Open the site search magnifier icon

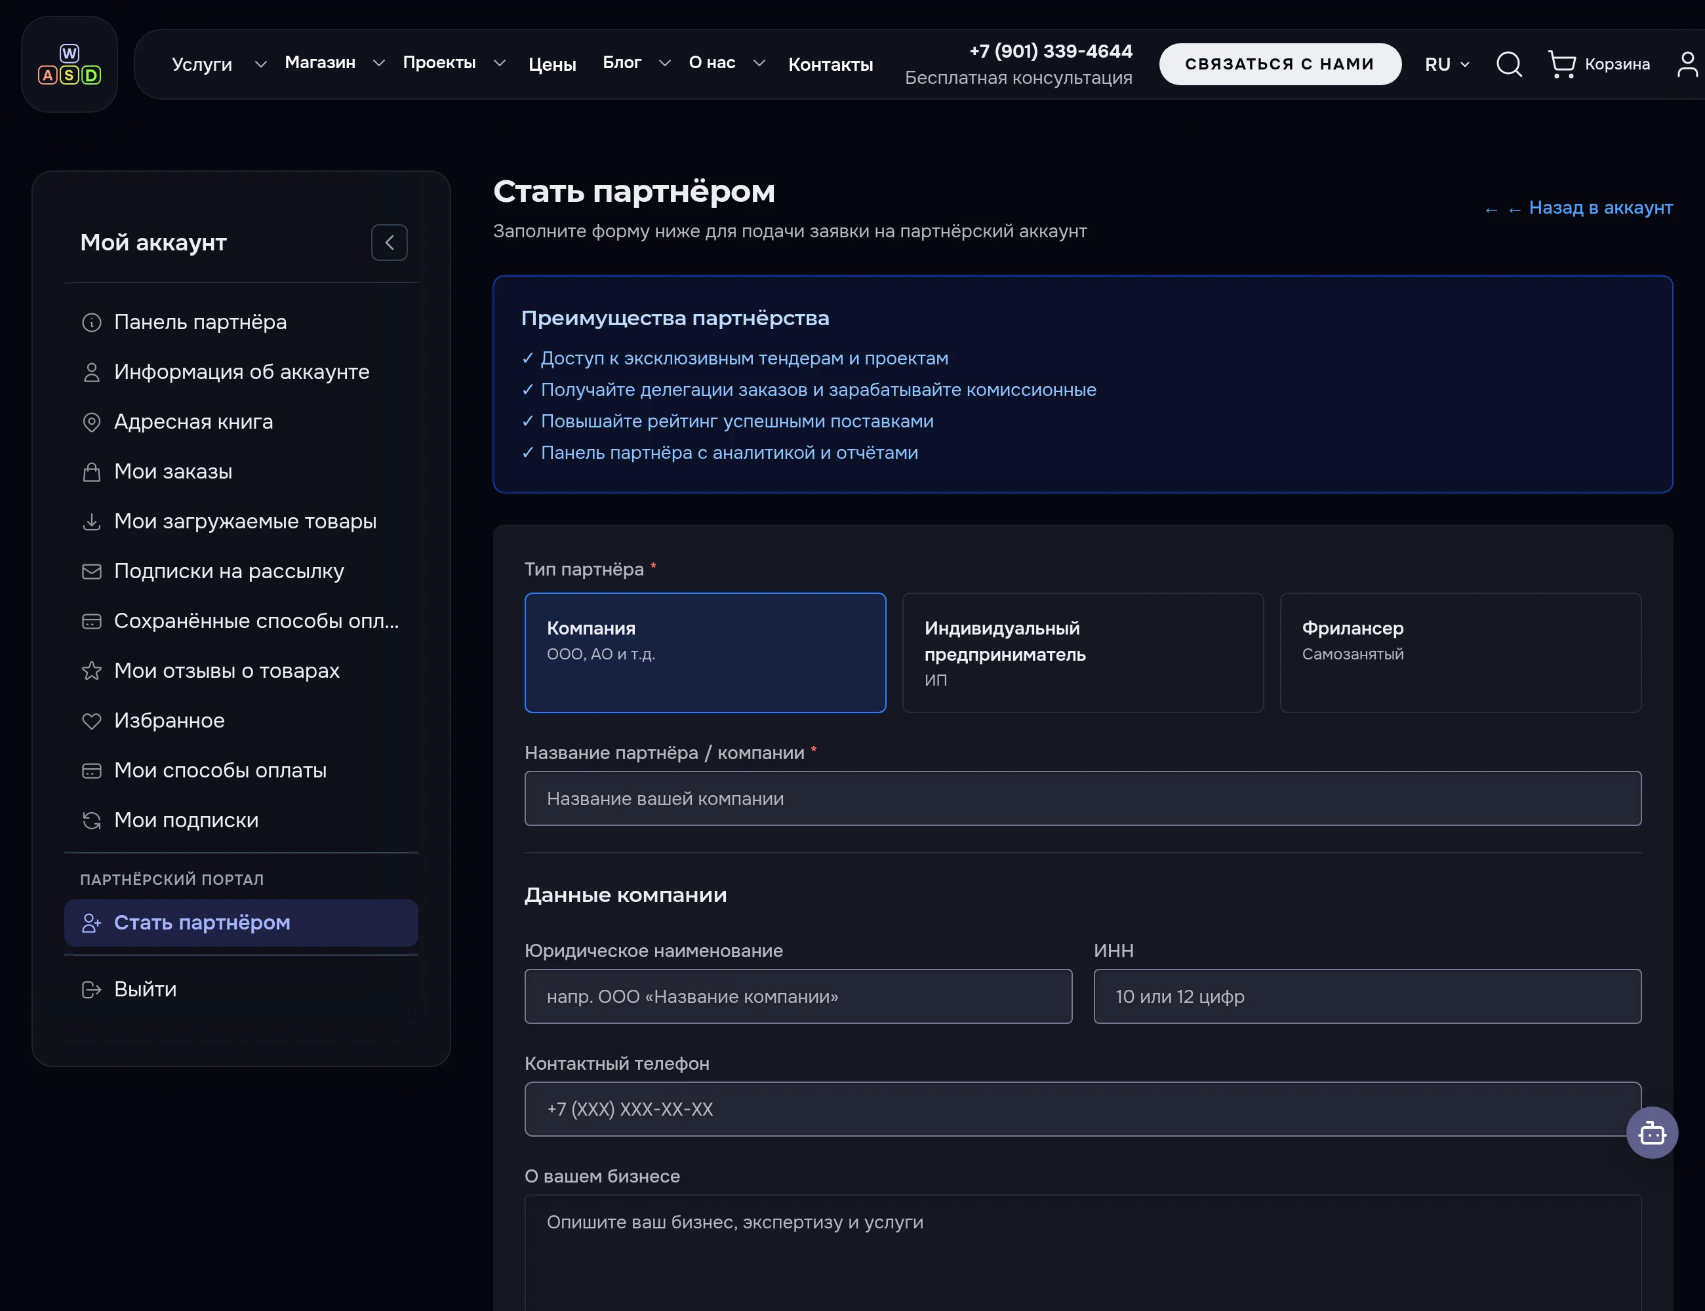click(1508, 64)
